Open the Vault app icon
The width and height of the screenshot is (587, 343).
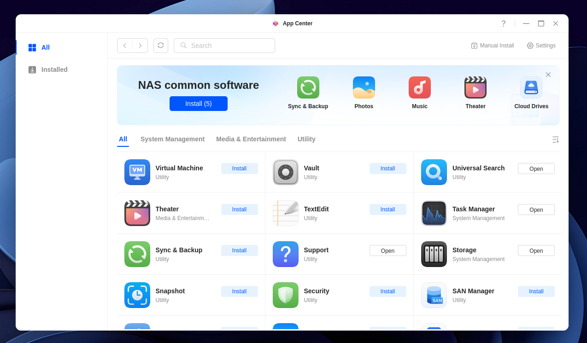pos(285,172)
